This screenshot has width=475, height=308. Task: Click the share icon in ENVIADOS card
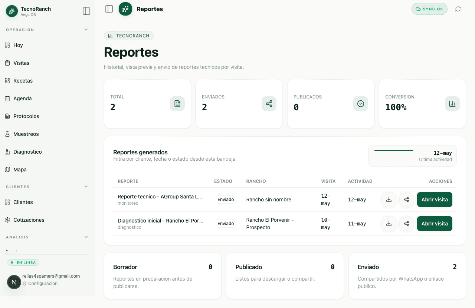click(269, 104)
